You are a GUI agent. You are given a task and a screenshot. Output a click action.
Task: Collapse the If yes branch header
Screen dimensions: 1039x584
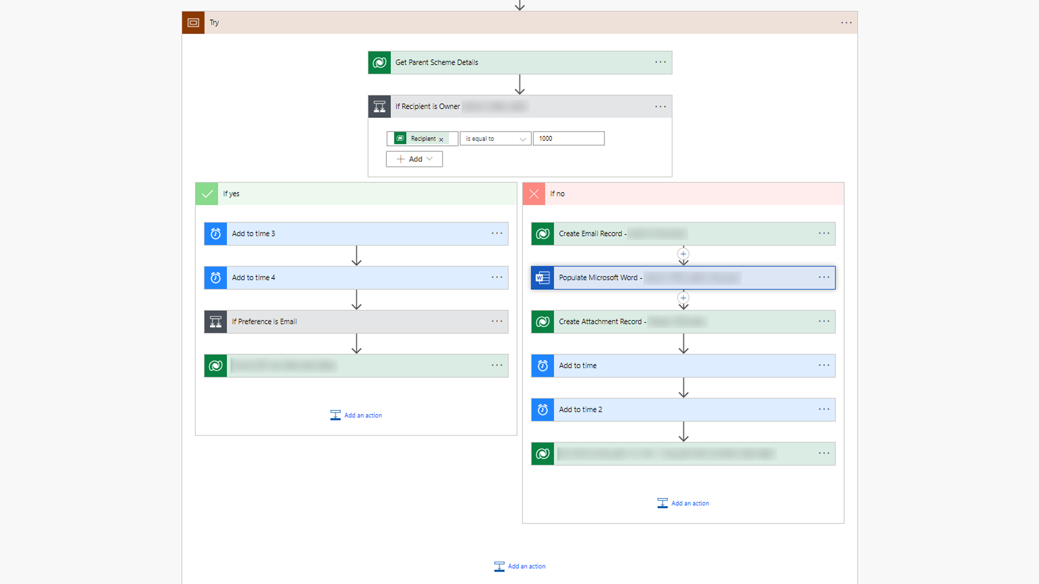tap(356, 194)
